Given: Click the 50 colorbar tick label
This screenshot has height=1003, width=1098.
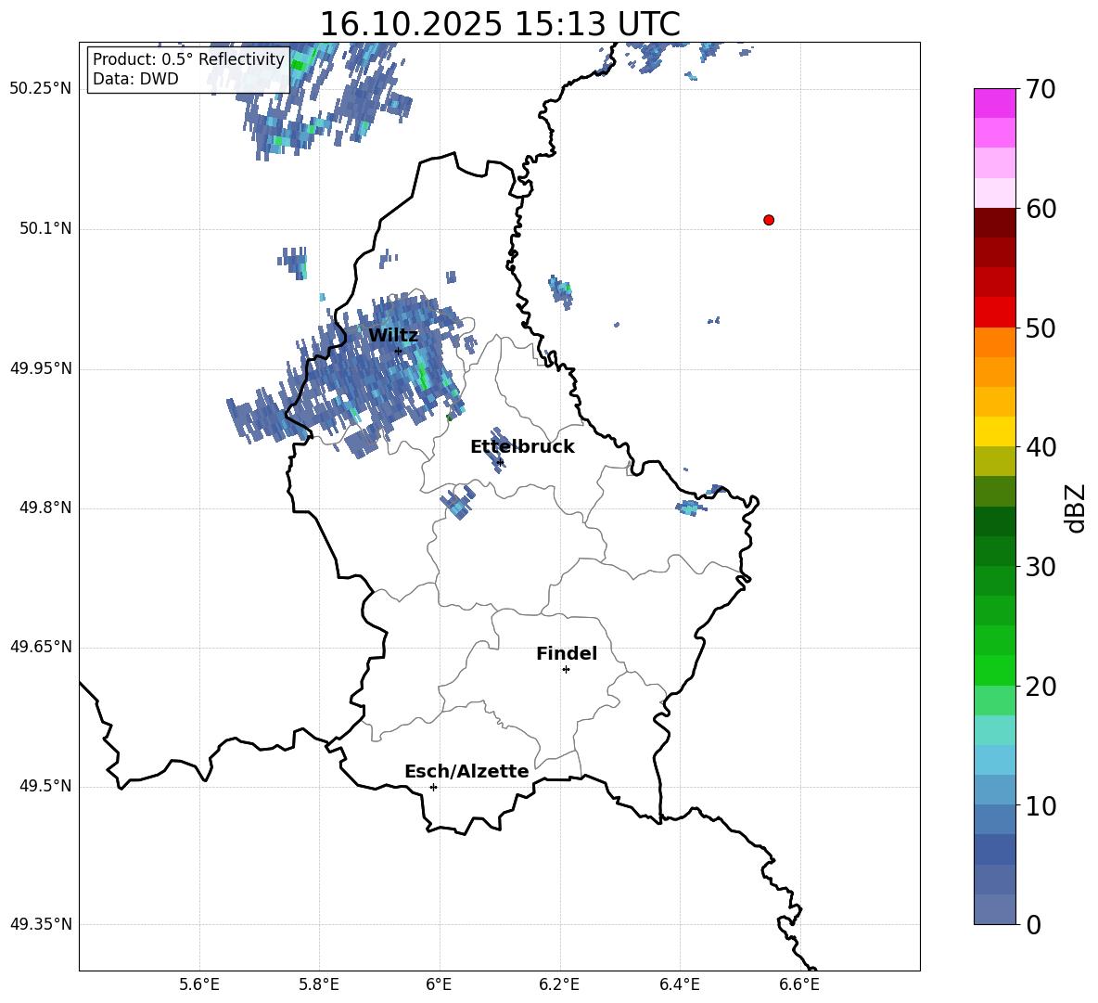Looking at the screenshot, I should pyautogui.click(x=1041, y=328).
